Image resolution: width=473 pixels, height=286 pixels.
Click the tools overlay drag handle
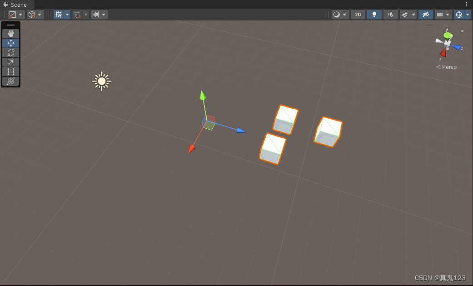pos(11,24)
